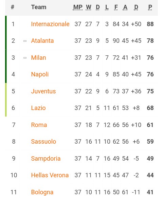Image resolution: width=163 pixels, height=198 pixels.
Task: Open the Sampdoria team link
Action: 46,159
